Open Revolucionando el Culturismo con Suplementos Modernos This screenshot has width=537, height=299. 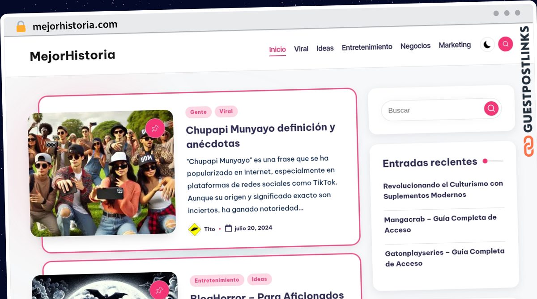[x=443, y=189]
